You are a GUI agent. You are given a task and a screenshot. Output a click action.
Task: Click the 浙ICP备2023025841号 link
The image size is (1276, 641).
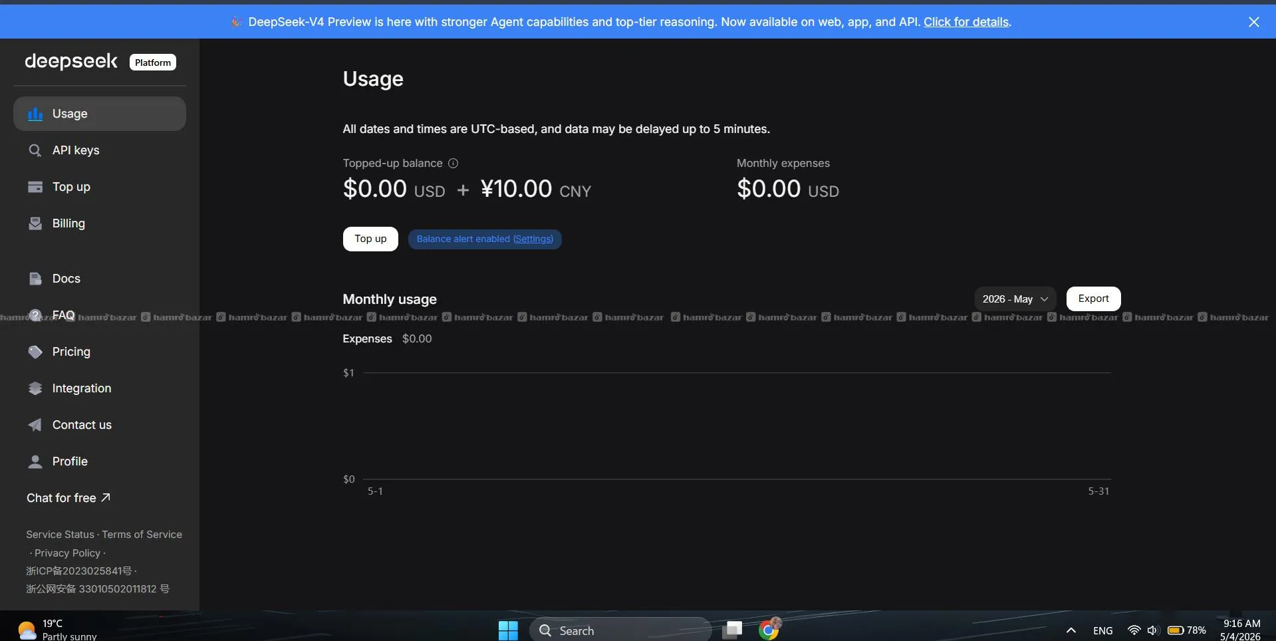pyautogui.click(x=78, y=571)
